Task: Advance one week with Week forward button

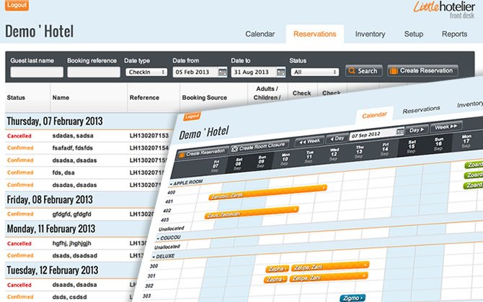Action: click(x=446, y=127)
